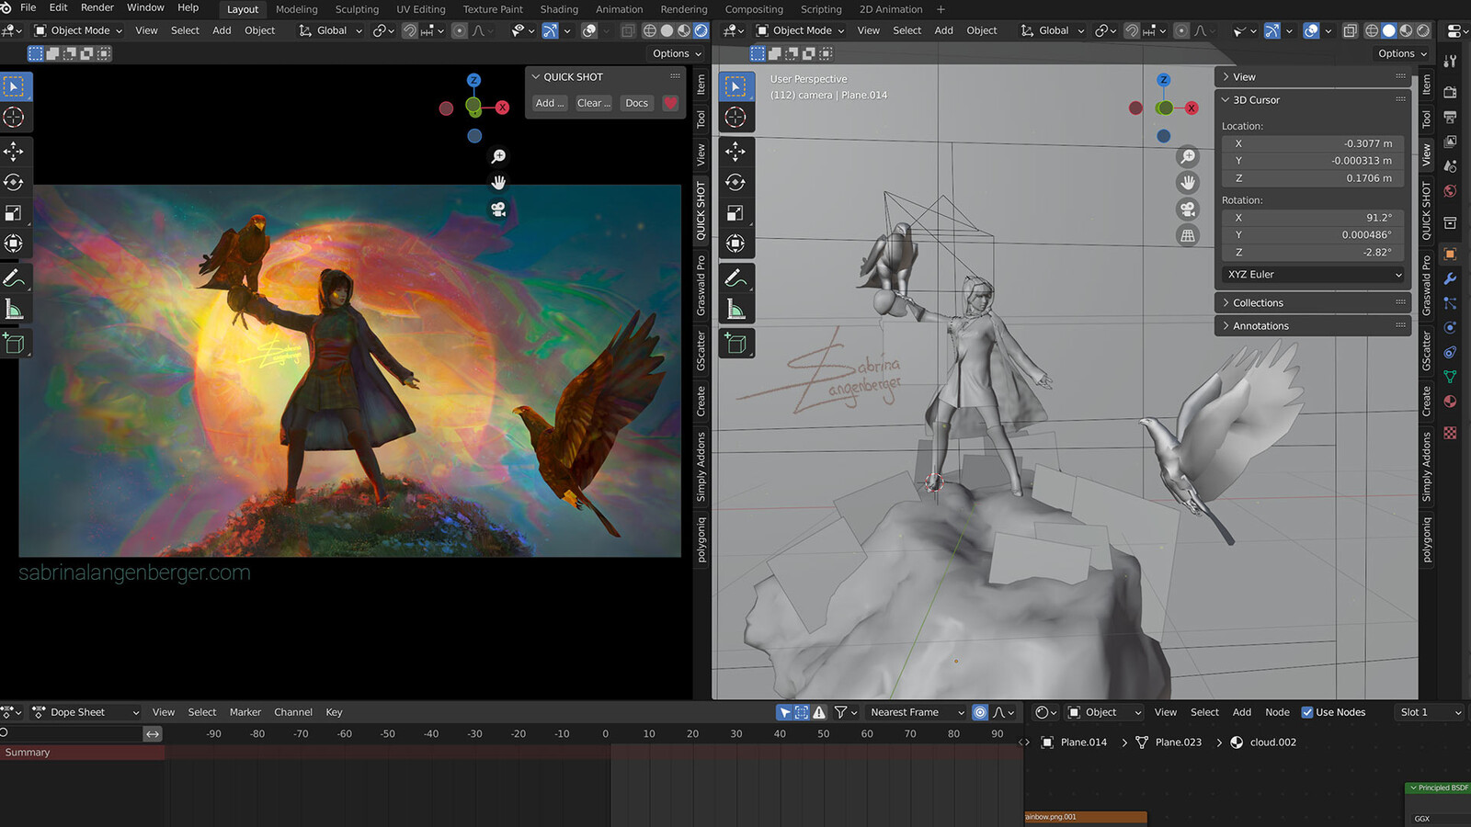Viewport: 1471px width, 827px height.
Task: Open the Nearest Frame snapping dropdown
Action: [x=915, y=712]
